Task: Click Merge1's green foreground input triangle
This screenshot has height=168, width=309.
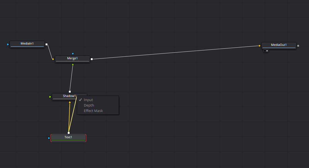Action: pos(73,64)
